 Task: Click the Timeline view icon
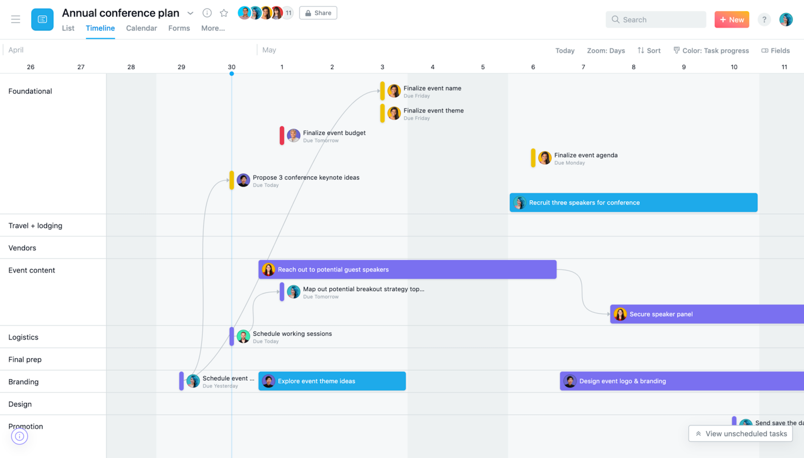pos(100,28)
